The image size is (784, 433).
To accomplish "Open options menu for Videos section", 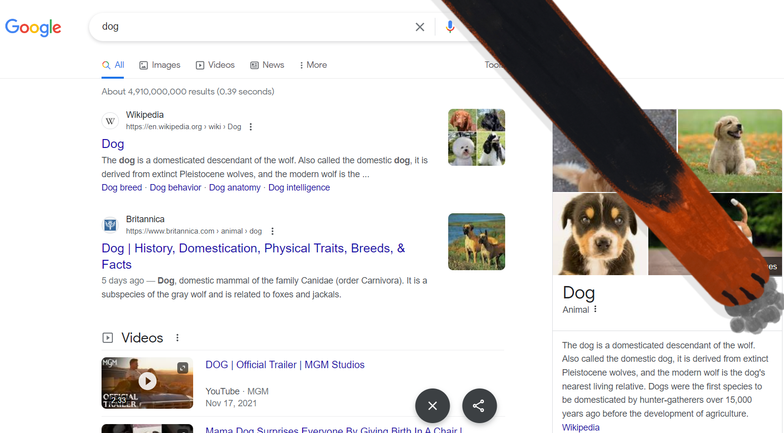I will (x=177, y=337).
